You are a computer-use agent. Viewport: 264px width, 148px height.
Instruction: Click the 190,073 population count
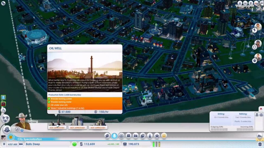click(x=134, y=144)
